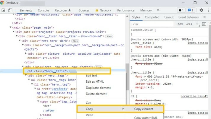The width and height of the screenshot is (211, 119).
Task: Toggle the computed styles sidebar icon
Action: click(x=204, y=24)
